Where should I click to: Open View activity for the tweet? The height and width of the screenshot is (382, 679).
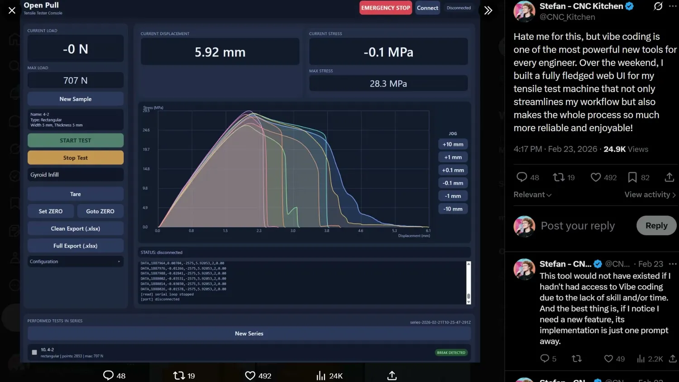pyautogui.click(x=650, y=195)
